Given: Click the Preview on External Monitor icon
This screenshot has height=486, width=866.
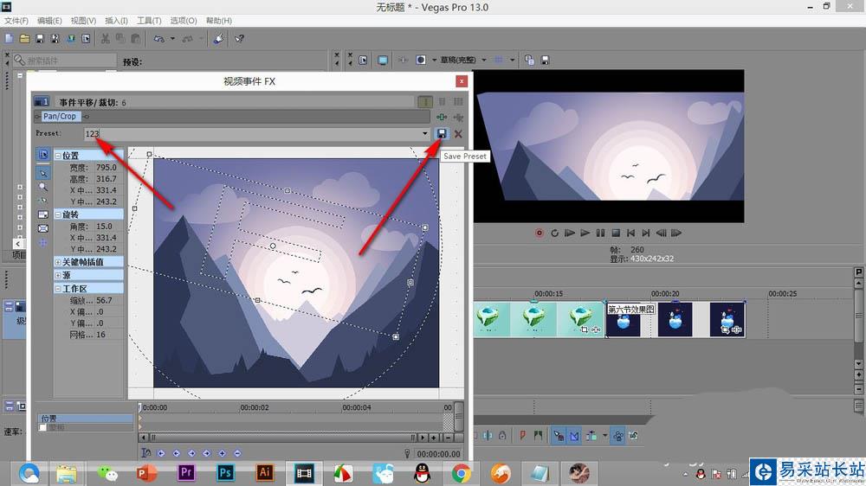Looking at the screenshot, I should (x=383, y=61).
